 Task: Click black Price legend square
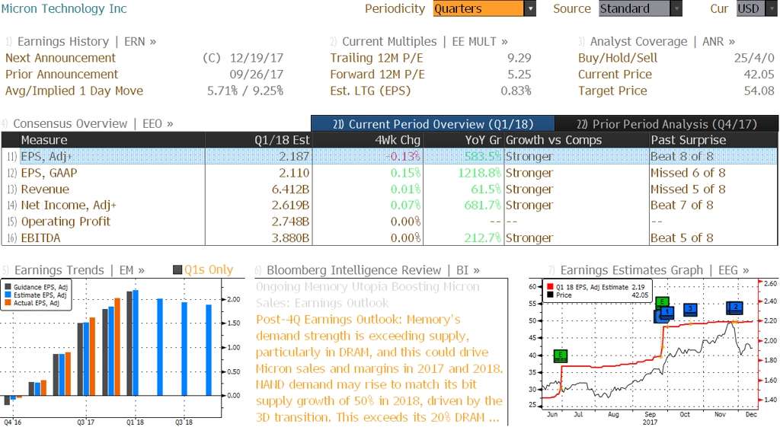(550, 295)
